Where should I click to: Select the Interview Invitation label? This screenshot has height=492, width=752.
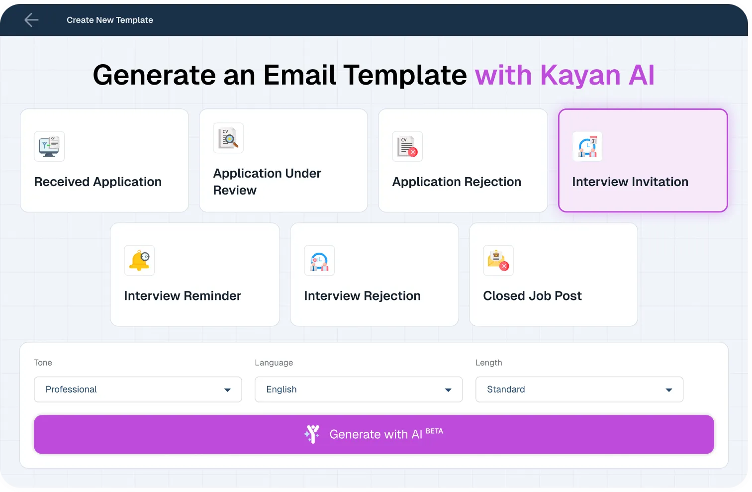pyautogui.click(x=630, y=182)
